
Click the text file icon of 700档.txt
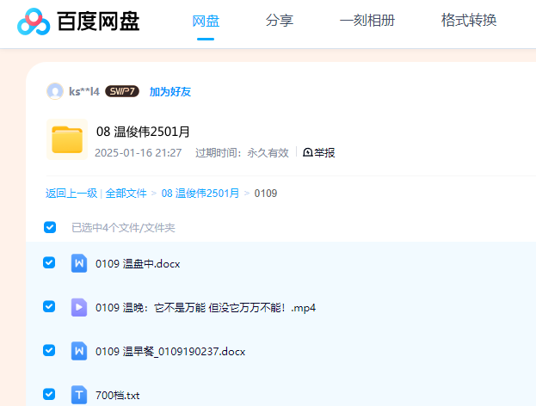pos(79,395)
